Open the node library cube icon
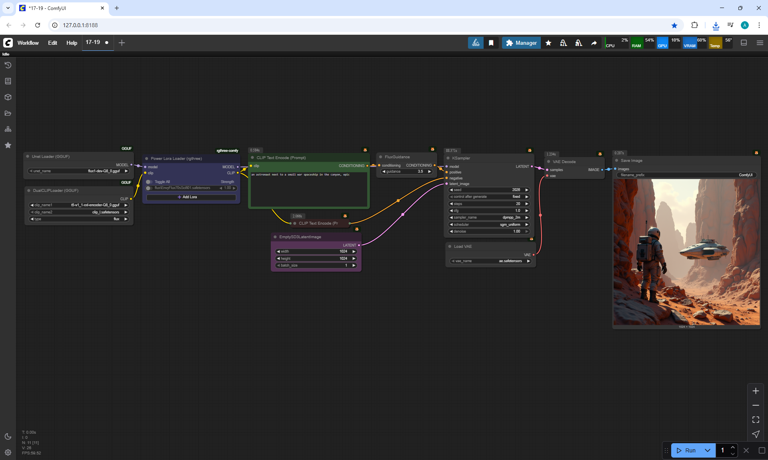 8,97
